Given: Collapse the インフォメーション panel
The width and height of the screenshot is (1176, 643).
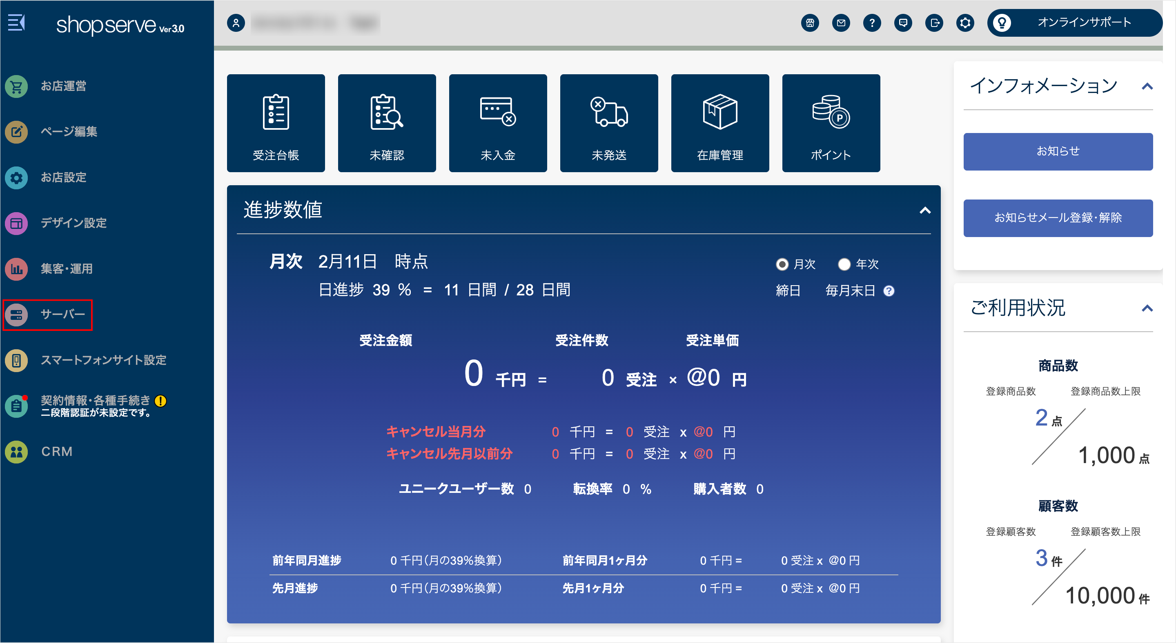Looking at the screenshot, I should tap(1147, 86).
